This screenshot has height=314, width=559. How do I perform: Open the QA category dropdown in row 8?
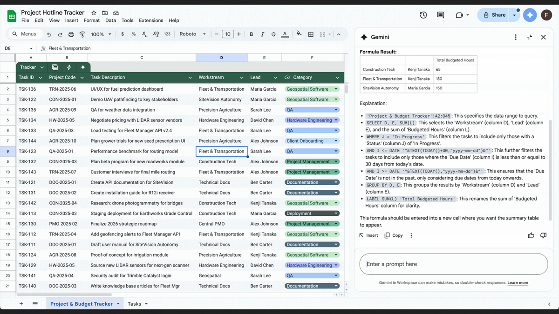(335, 151)
